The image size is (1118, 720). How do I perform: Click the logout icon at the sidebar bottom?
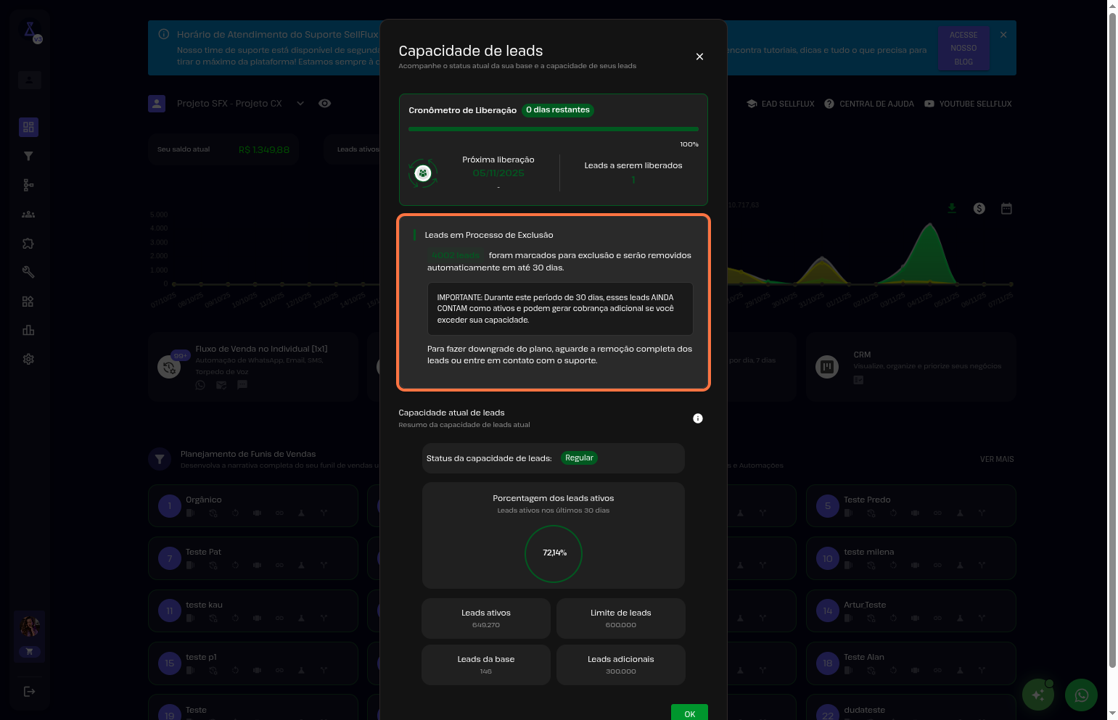pos(29,692)
